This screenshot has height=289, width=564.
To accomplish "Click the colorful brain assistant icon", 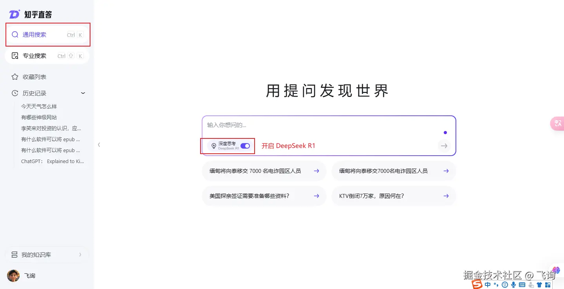I will [x=556, y=271].
